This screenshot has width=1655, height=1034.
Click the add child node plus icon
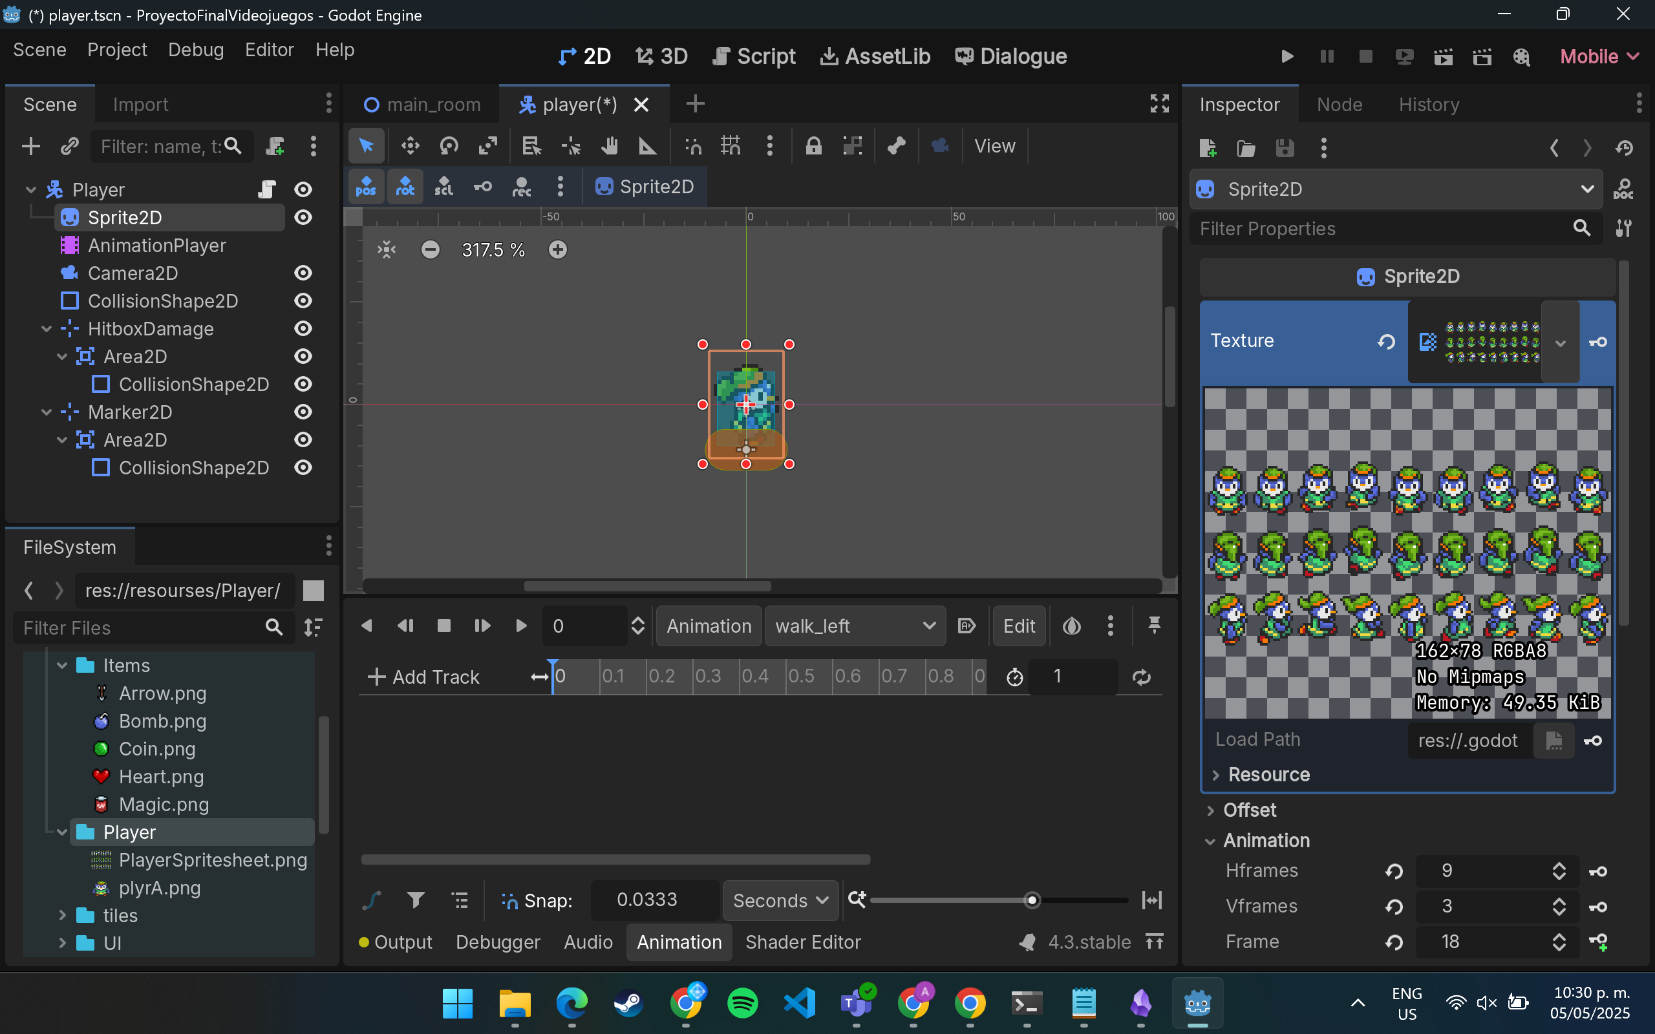coord(31,145)
